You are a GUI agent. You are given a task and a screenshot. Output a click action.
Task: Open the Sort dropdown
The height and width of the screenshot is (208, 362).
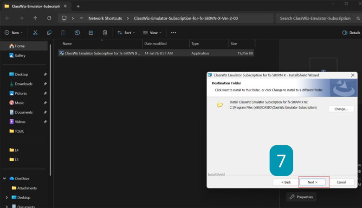coord(126,33)
